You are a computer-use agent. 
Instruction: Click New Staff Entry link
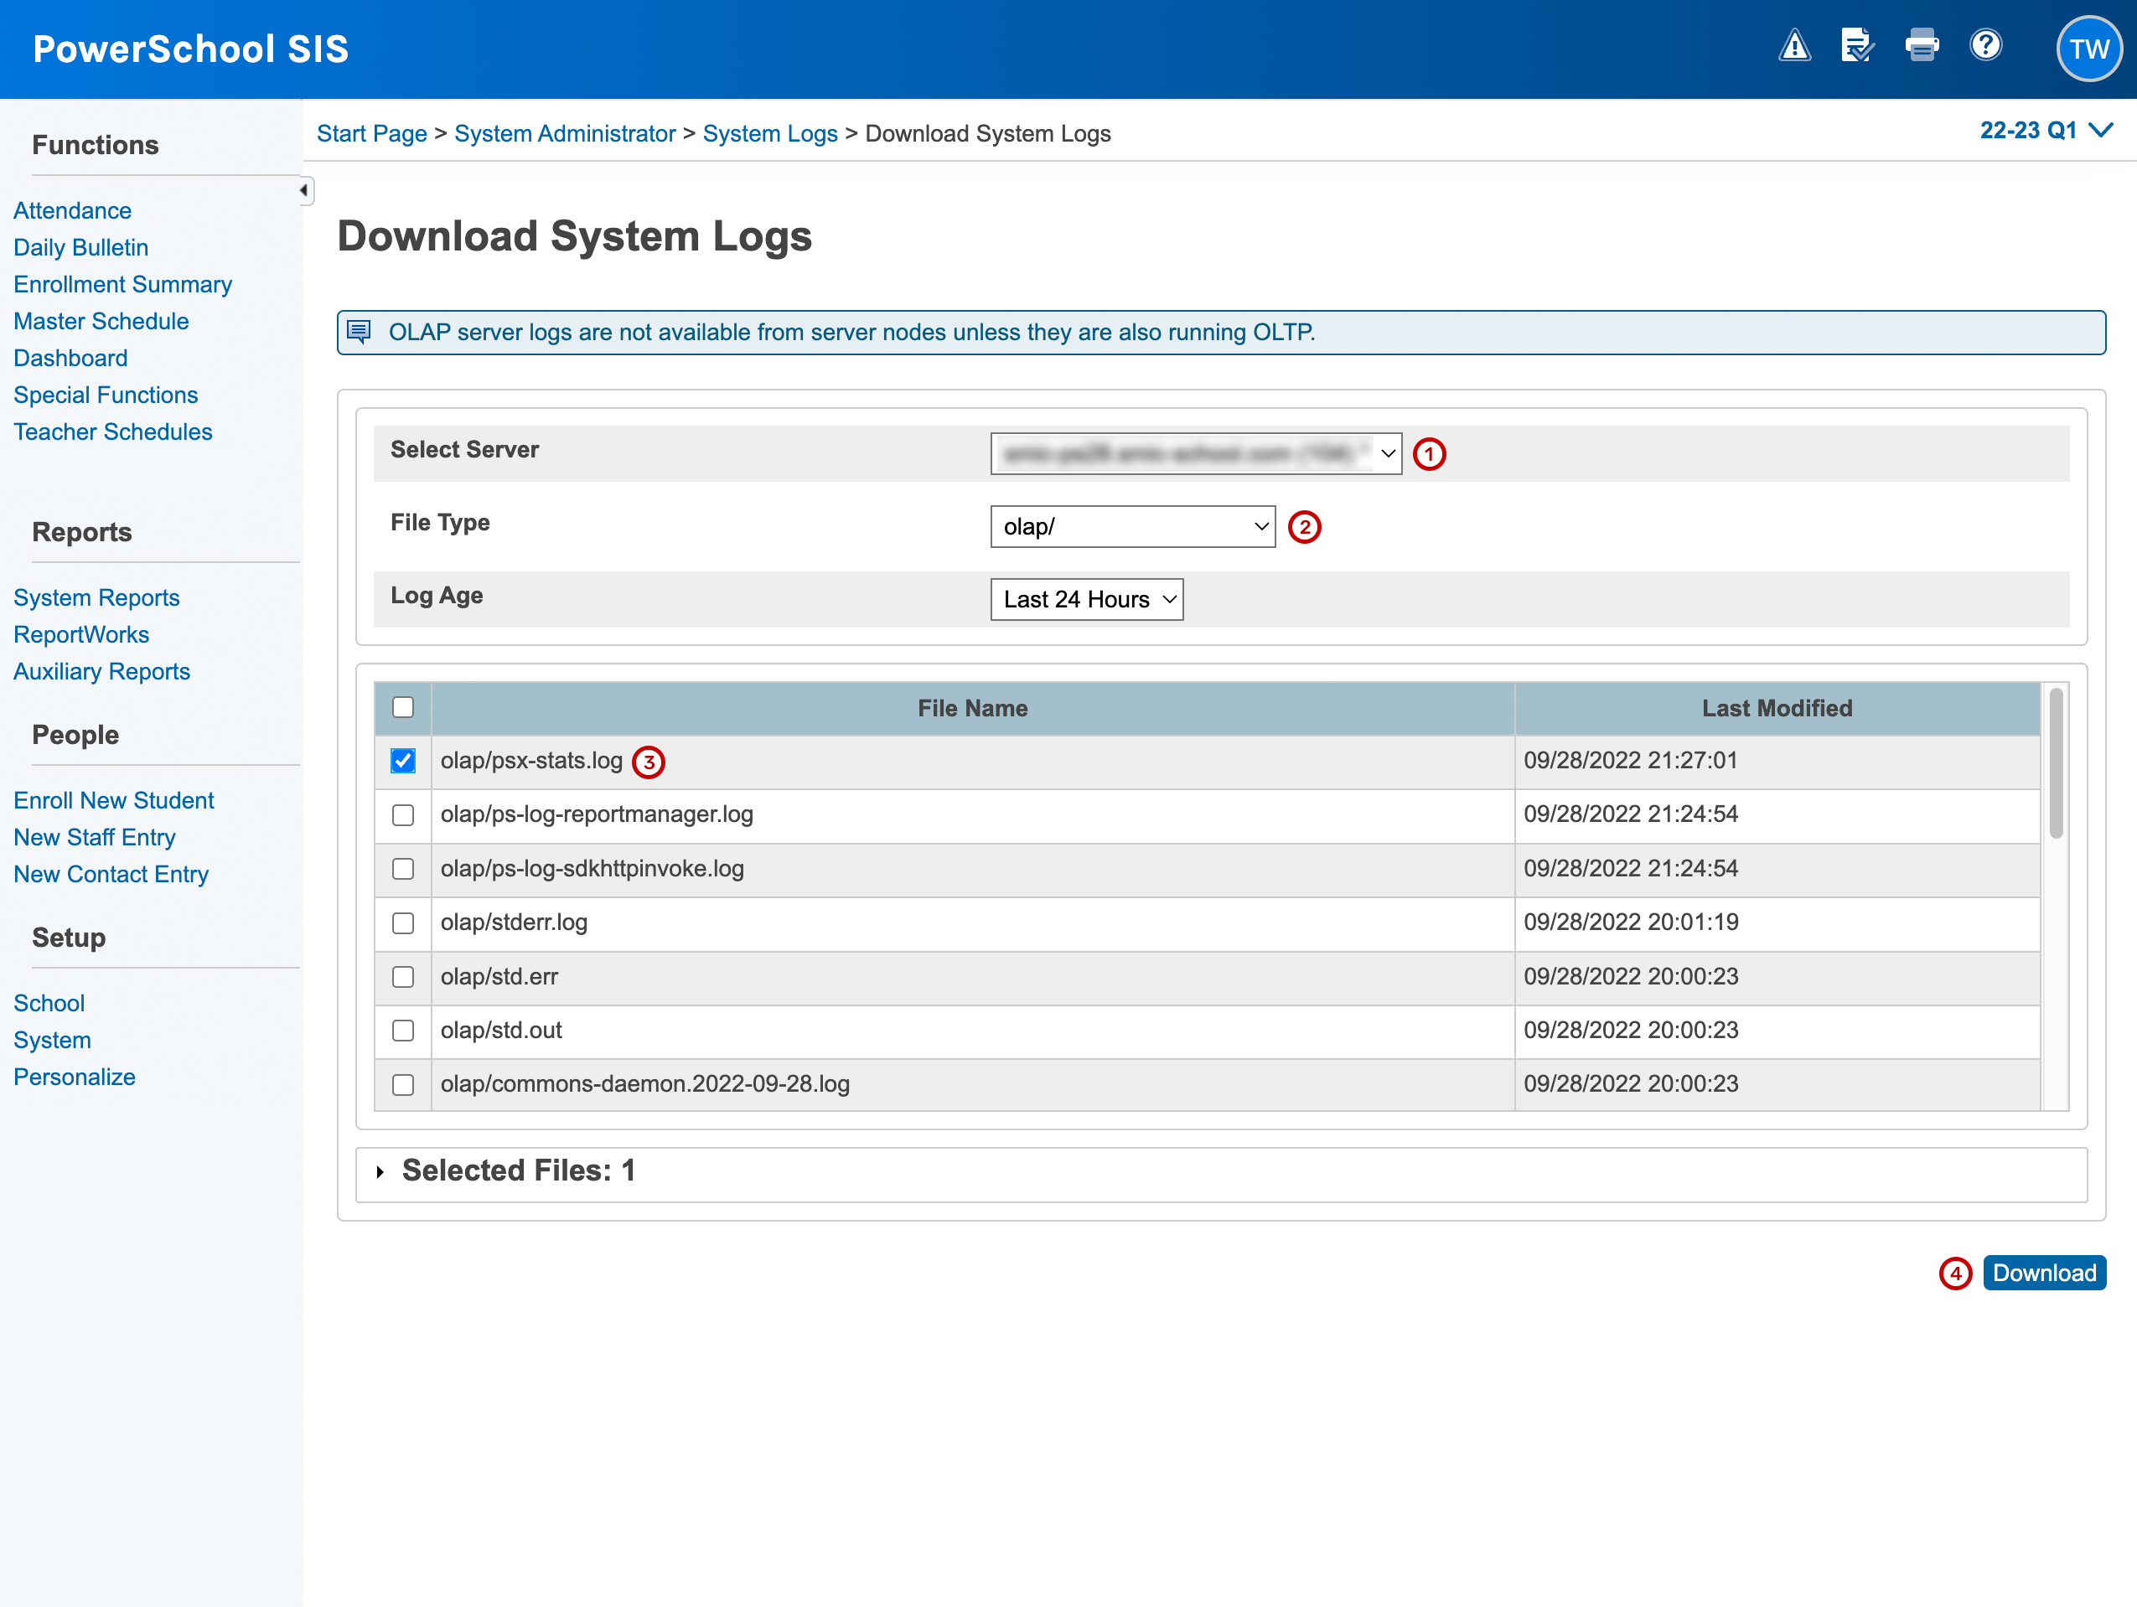95,837
